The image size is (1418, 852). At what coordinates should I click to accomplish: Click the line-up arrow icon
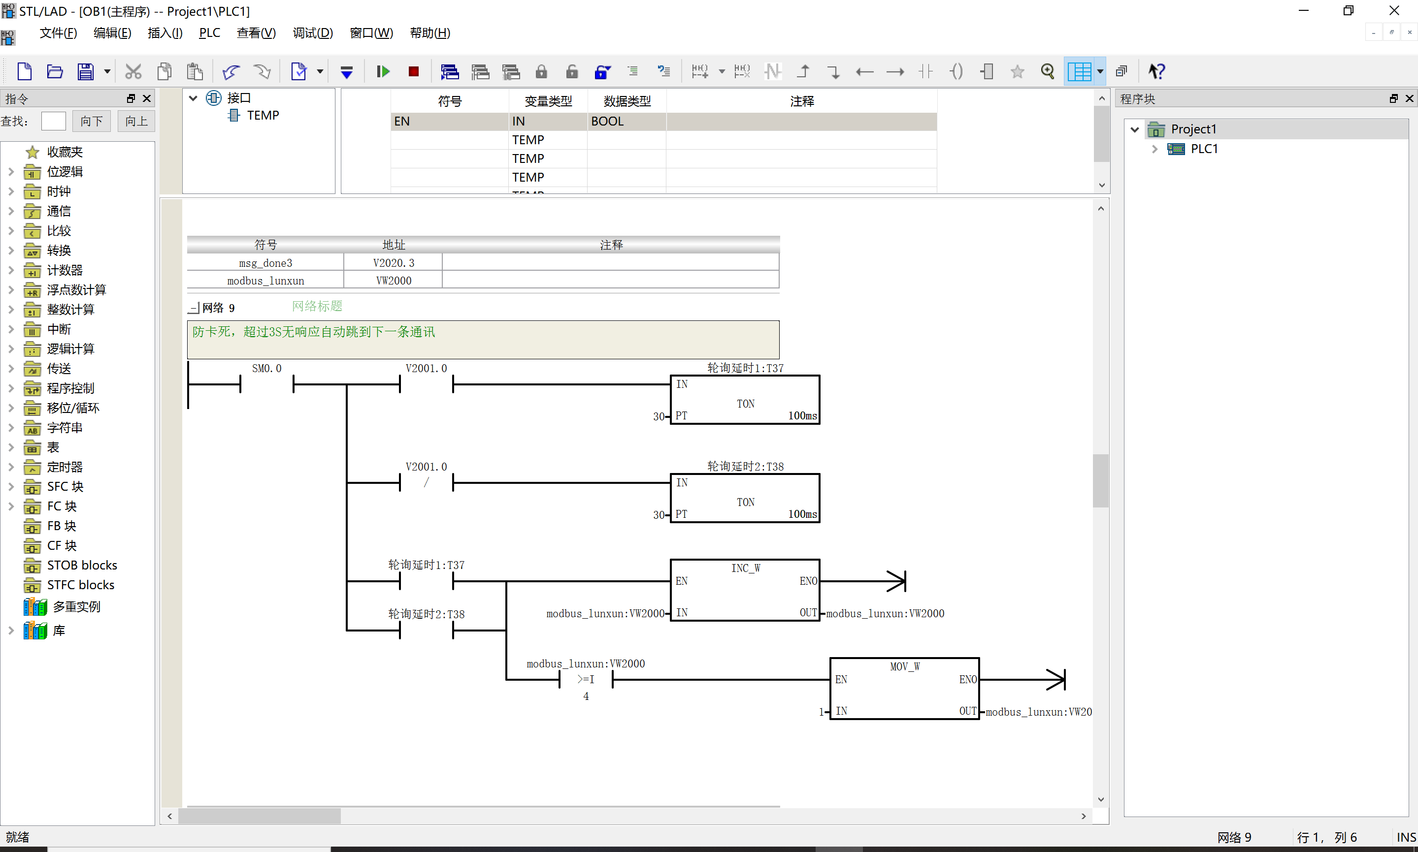(803, 71)
